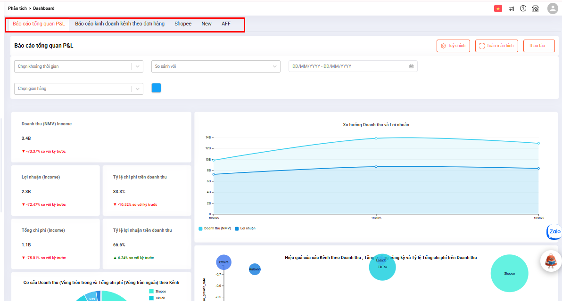Click calendar icon in date range field
The image size is (562, 301).
pos(411,66)
